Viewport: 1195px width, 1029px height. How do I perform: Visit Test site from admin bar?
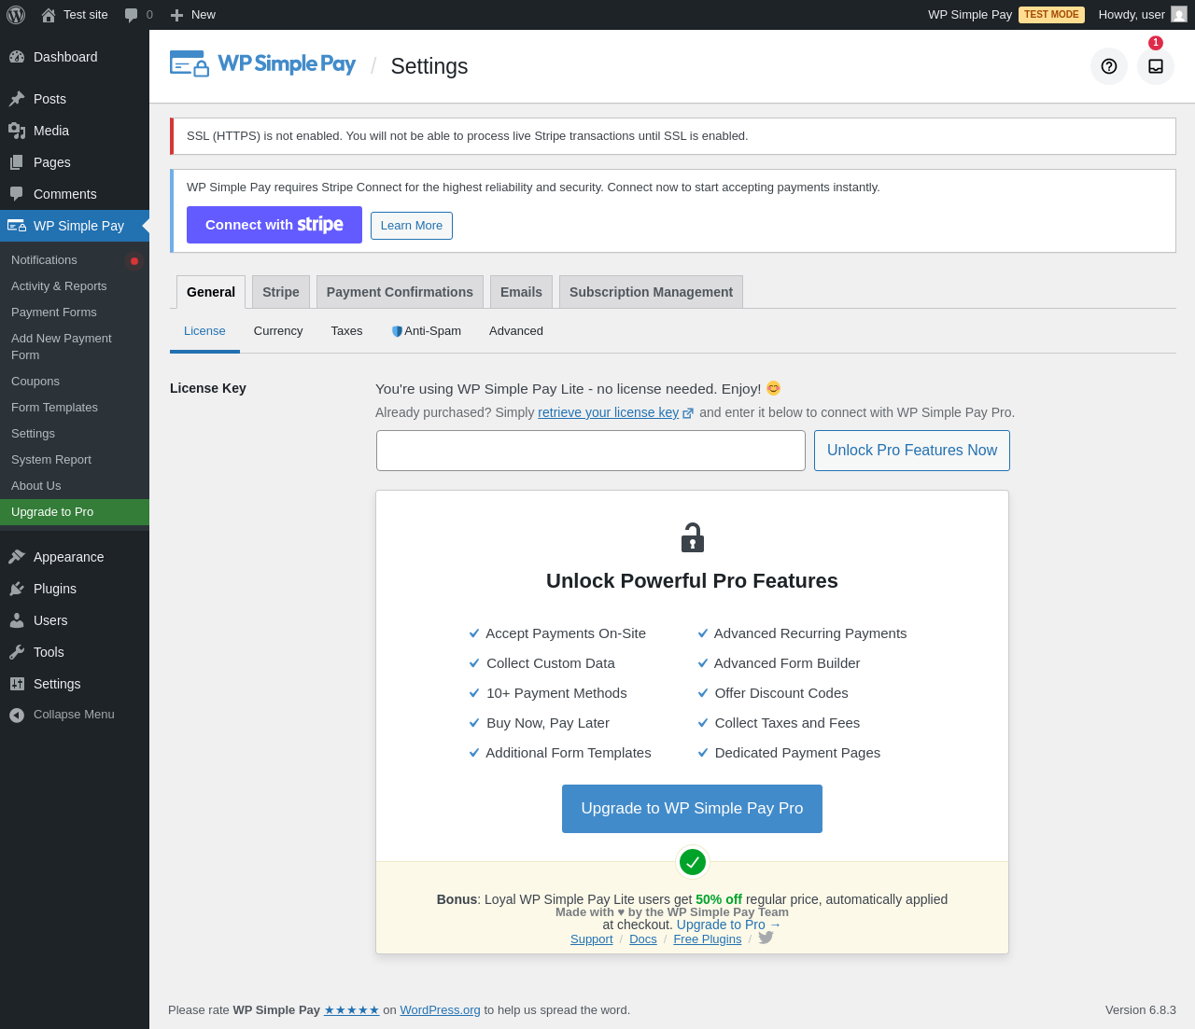tap(75, 15)
